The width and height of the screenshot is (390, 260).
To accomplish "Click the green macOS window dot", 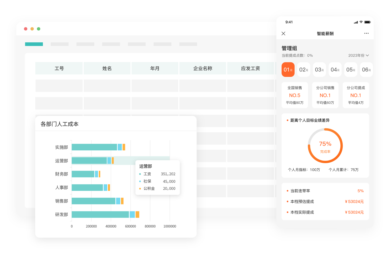I will pos(38,29).
